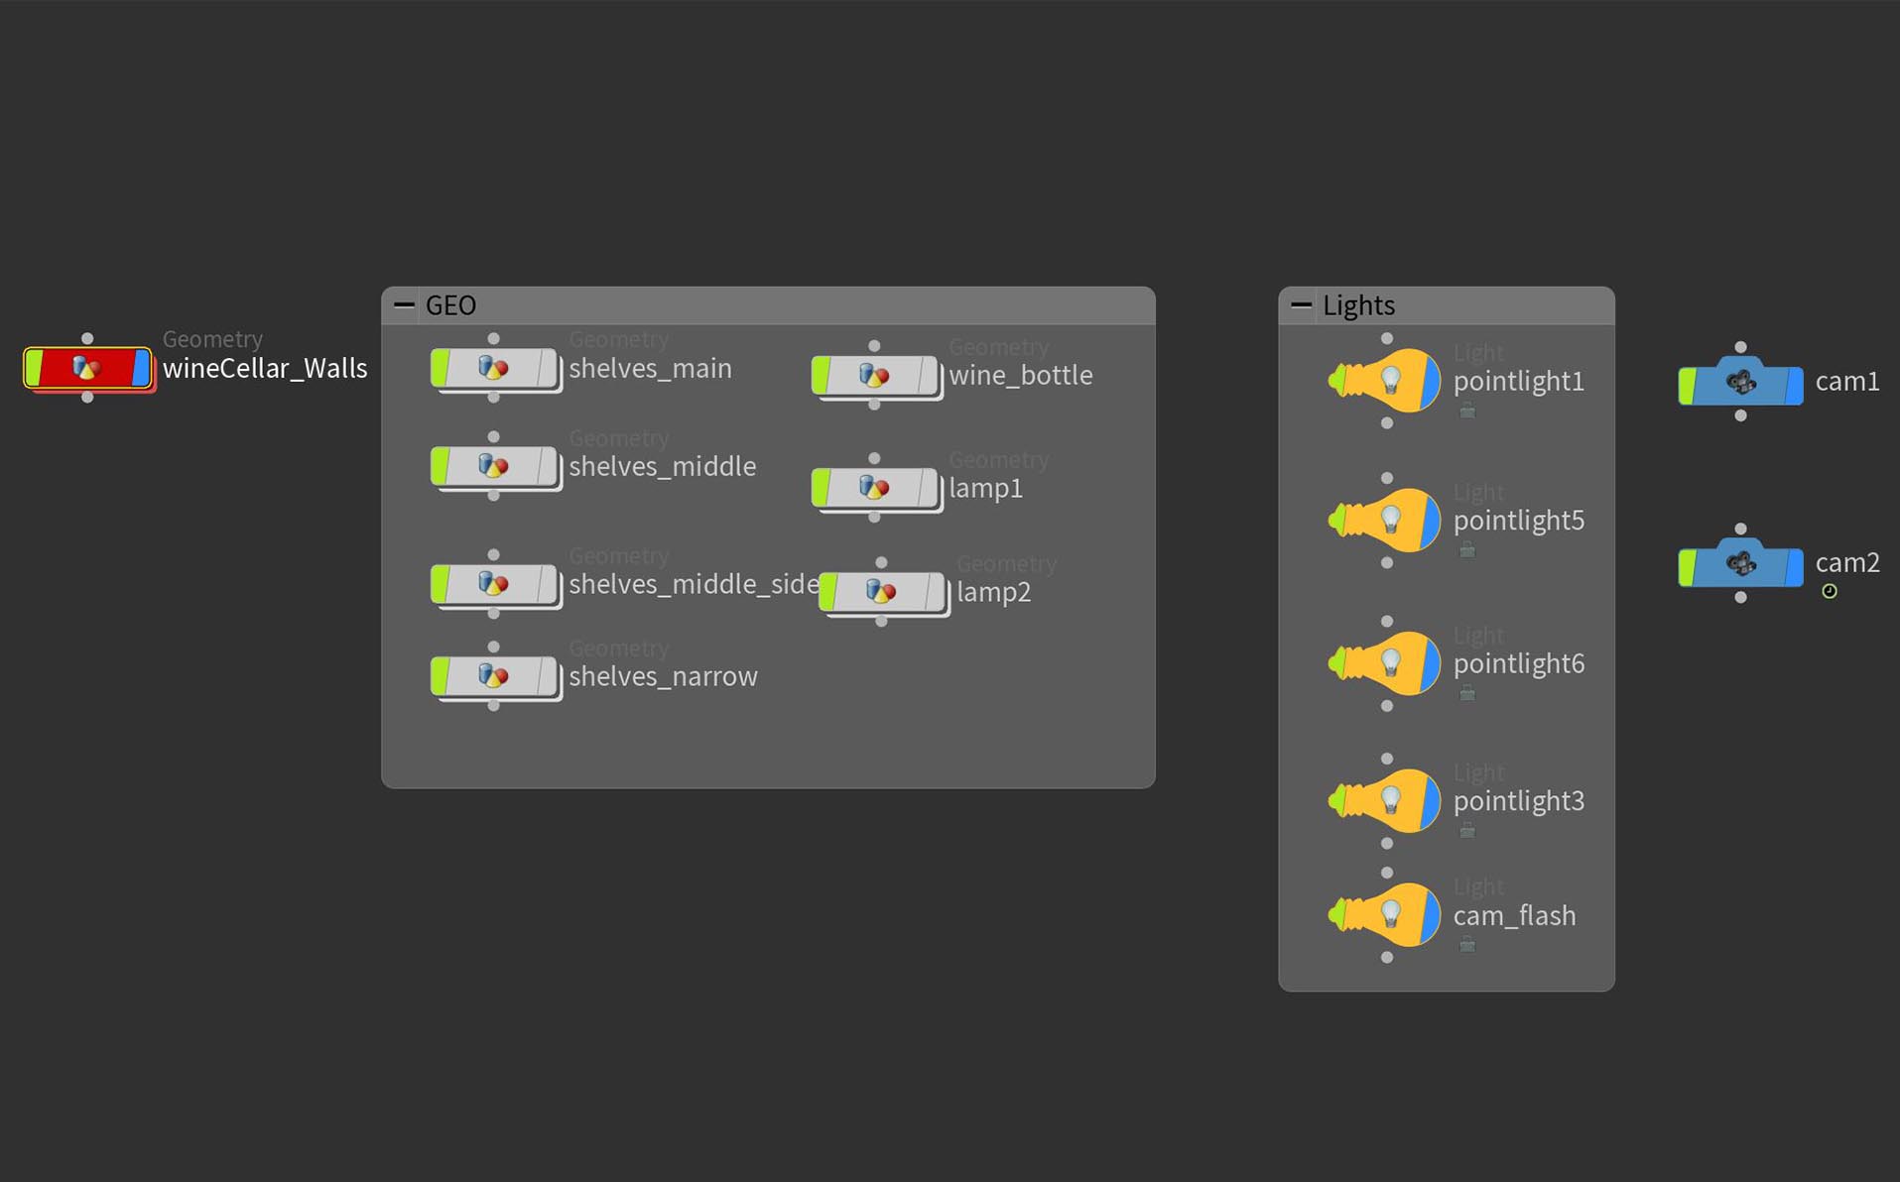Screen dimensions: 1900x1182
Task: Select the lamp2 geometry node icon
Action: tap(880, 592)
